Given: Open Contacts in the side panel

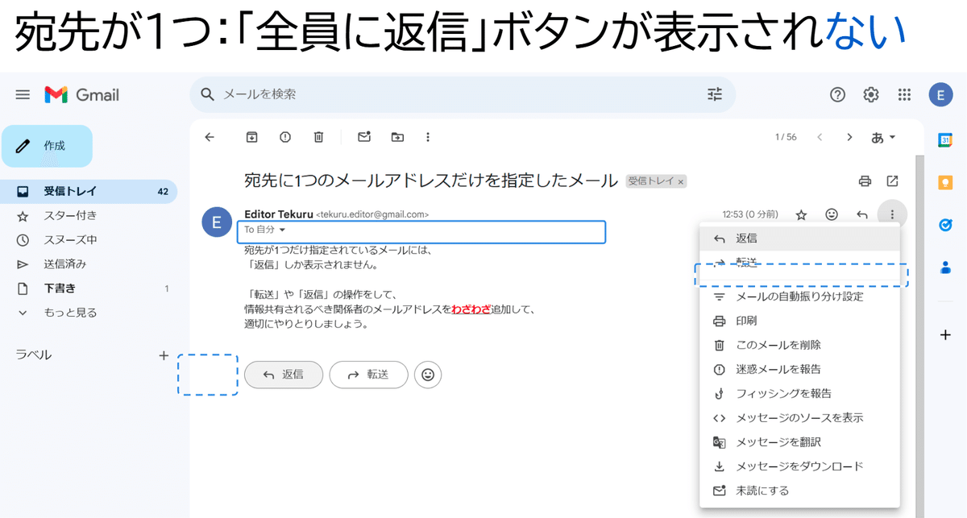Looking at the screenshot, I should point(943,263).
